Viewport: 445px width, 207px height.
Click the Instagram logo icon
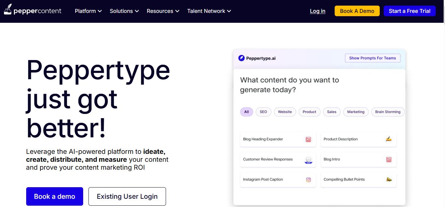(x=308, y=180)
